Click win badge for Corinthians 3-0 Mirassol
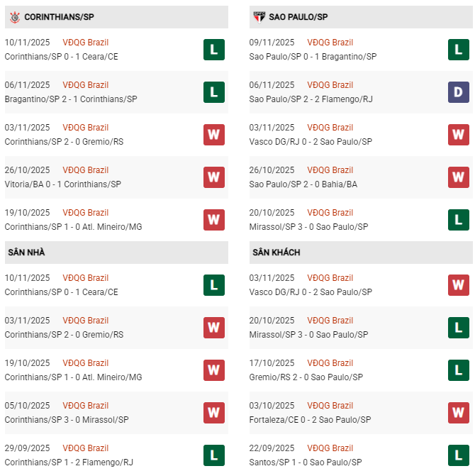Viewport: 475px width, 471px height. [214, 413]
